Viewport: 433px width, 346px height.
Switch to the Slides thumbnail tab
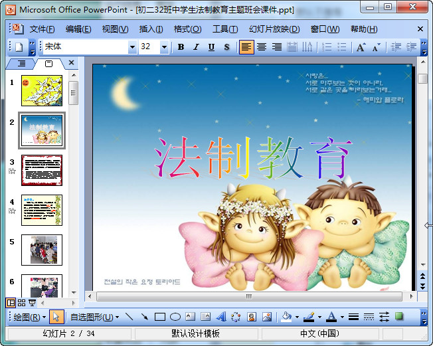tap(48, 64)
